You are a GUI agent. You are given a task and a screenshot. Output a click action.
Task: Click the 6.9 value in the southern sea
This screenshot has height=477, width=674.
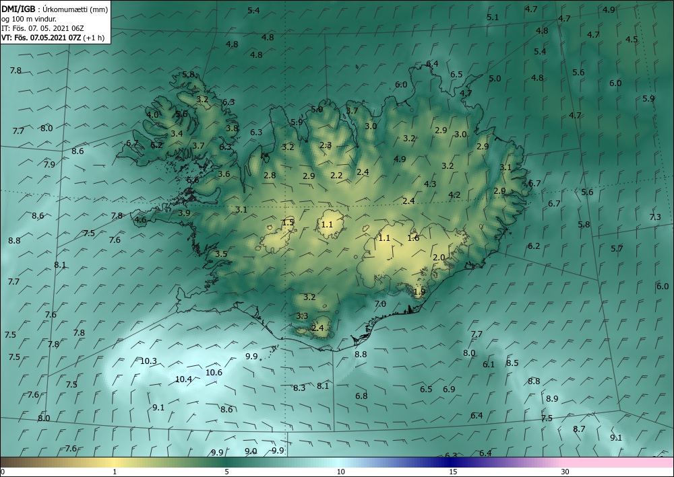point(449,389)
